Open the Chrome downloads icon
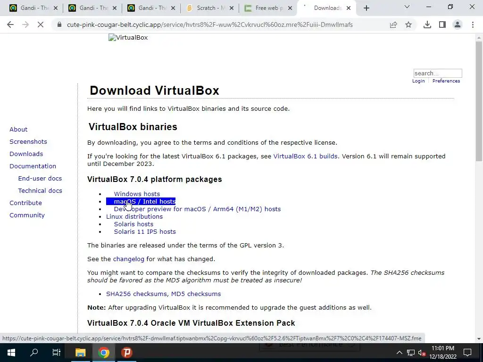 (x=427, y=25)
